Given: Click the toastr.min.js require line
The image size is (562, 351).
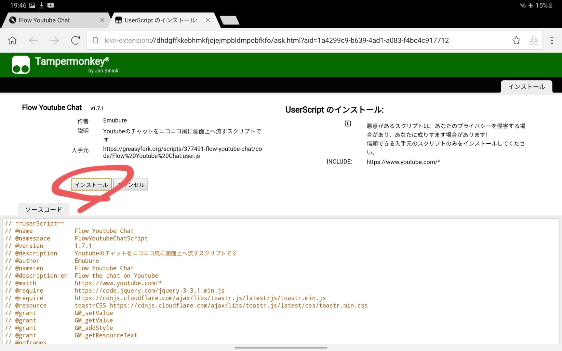Looking at the screenshot, I should [x=166, y=298].
